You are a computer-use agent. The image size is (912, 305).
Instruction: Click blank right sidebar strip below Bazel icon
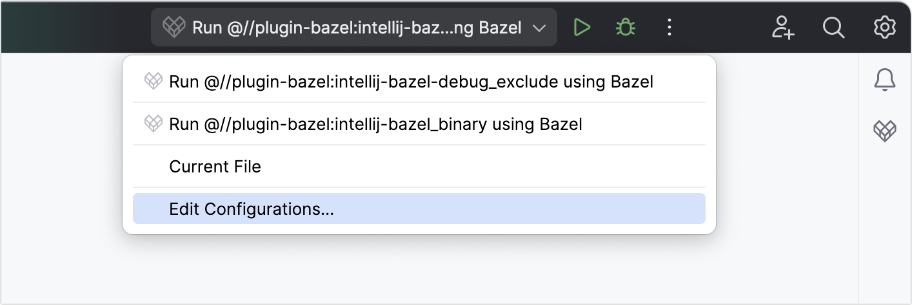[x=885, y=225]
